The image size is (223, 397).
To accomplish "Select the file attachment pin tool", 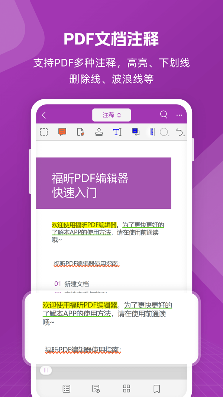I will [81, 132].
